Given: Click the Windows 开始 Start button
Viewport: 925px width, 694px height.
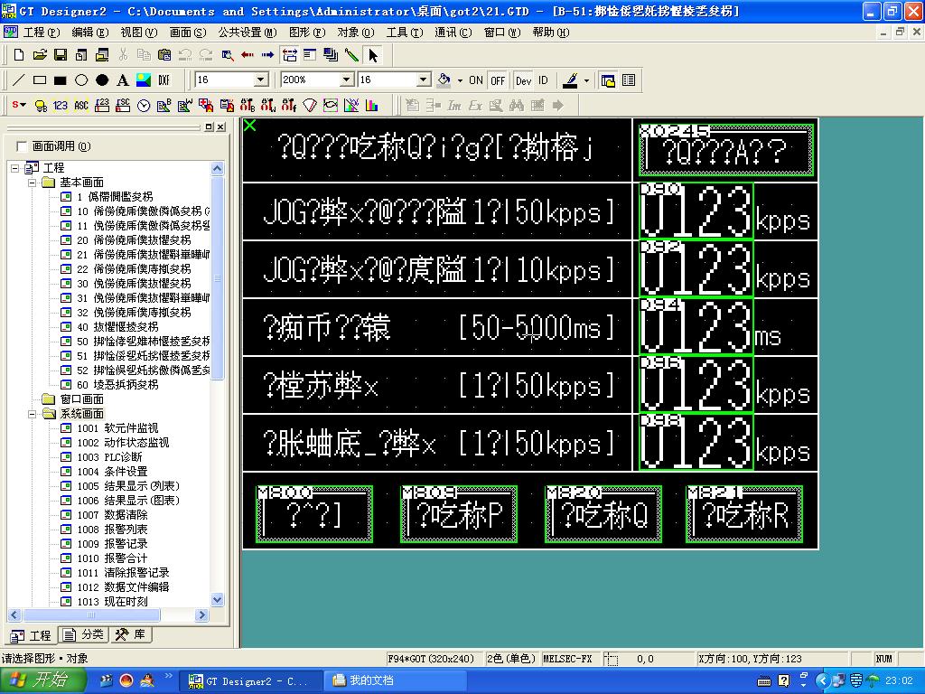Looking at the screenshot, I should [43, 680].
